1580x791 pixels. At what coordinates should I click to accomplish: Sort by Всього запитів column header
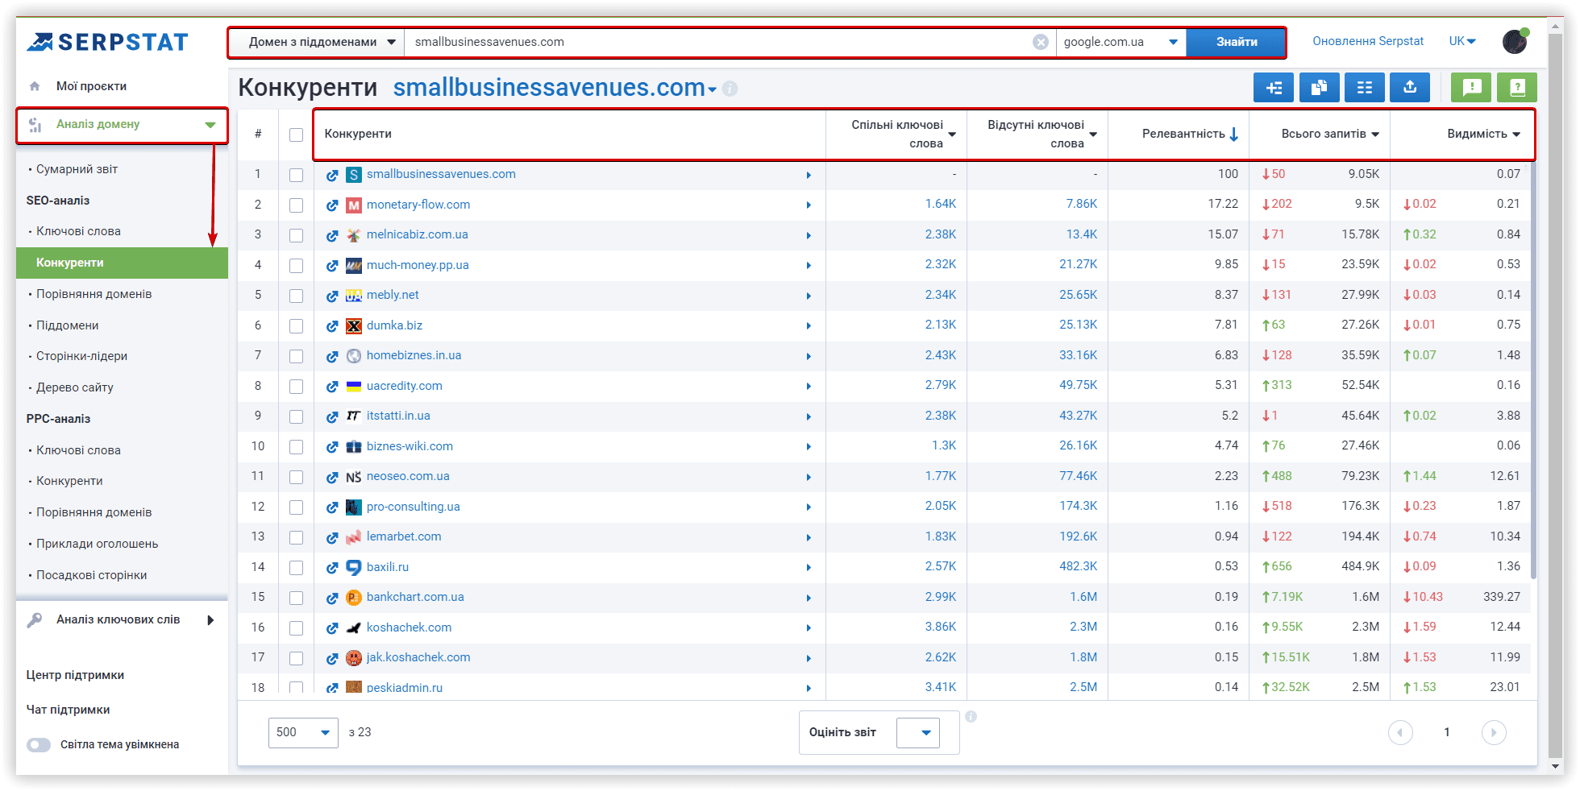tap(1330, 134)
